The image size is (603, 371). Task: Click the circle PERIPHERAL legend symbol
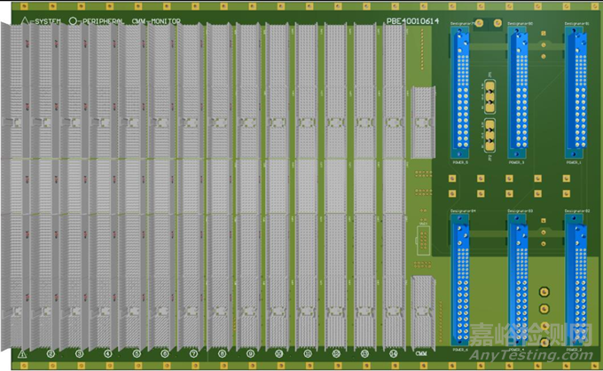[x=74, y=19]
